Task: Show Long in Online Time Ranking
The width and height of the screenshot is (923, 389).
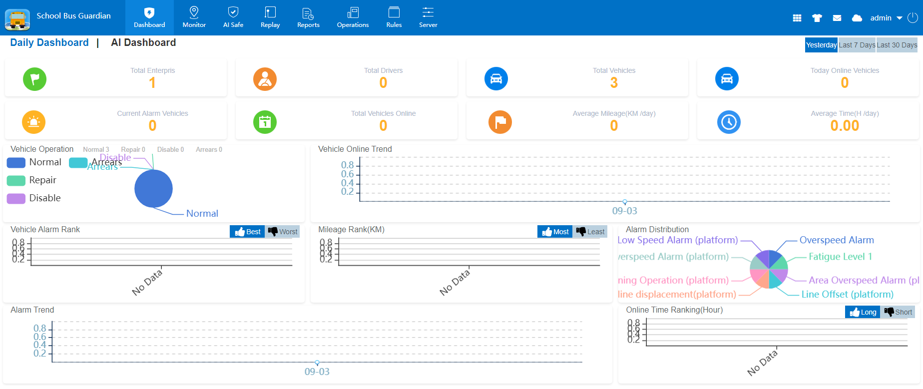Action: (863, 312)
